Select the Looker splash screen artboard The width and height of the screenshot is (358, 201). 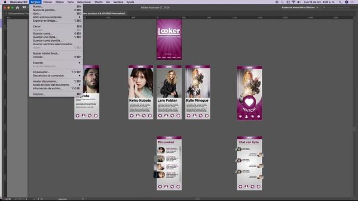point(169,40)
